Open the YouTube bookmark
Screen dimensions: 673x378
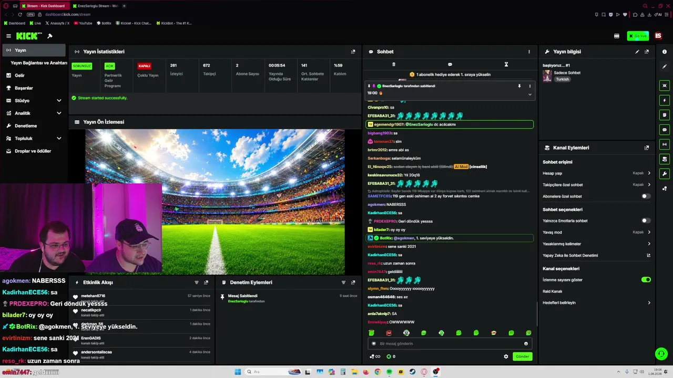click(x=83, y=23)
